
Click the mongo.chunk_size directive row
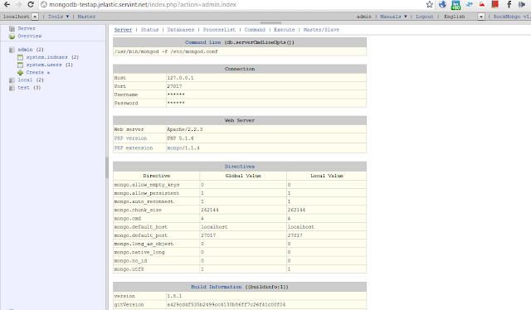pos(240,210)
